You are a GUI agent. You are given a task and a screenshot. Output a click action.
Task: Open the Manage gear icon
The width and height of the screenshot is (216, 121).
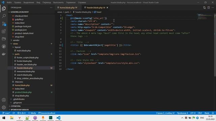pyautogui.click(x=4, y=108)
